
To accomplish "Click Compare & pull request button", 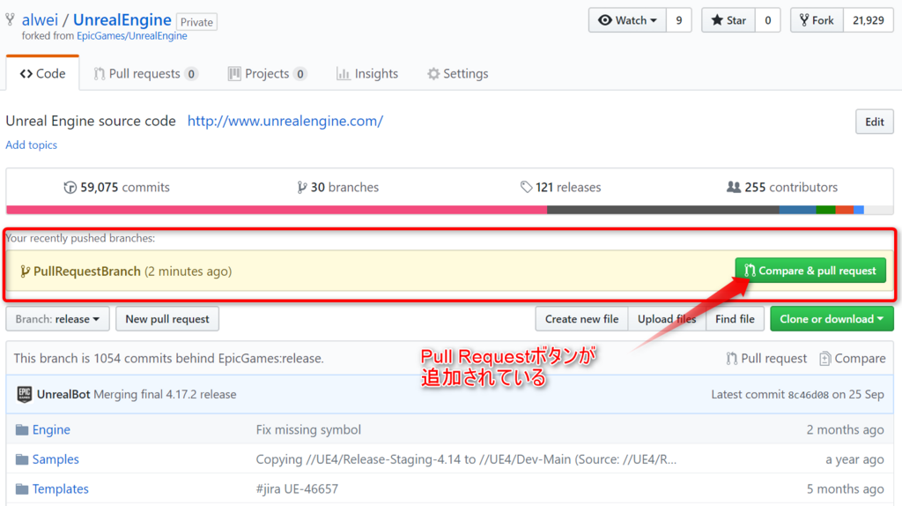I will pyautogui.click(x=810, y=271).
